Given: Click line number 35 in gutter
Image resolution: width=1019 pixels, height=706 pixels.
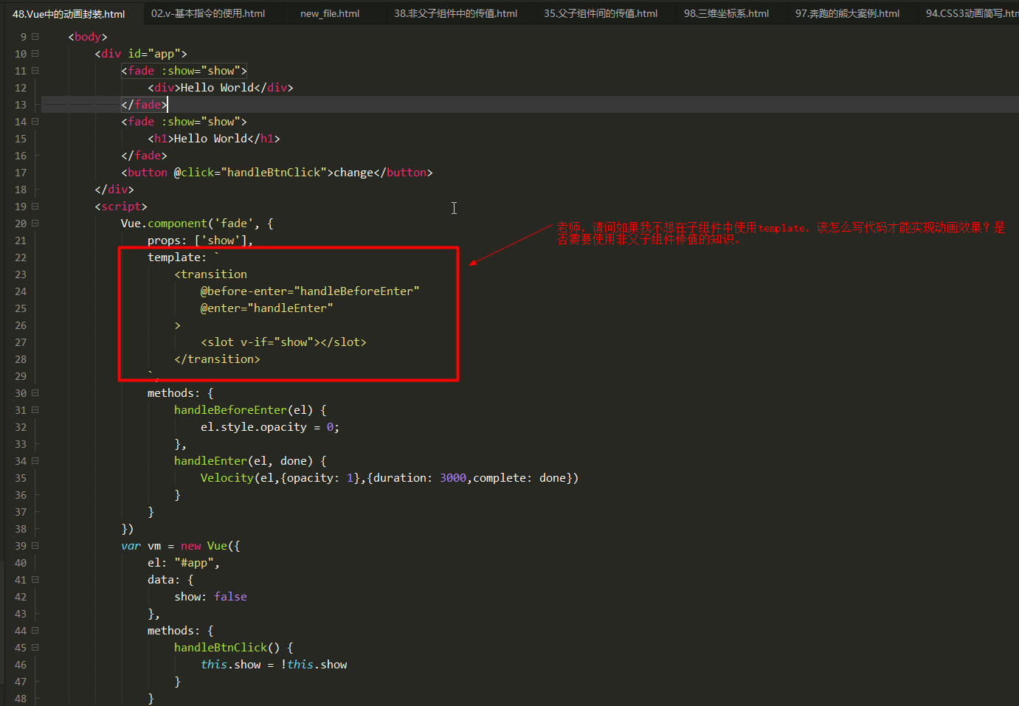Looking at the screenshot, I should 20,478.
